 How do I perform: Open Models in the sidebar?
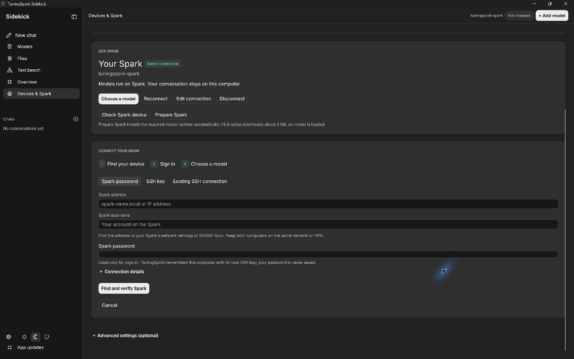(41, 47)
